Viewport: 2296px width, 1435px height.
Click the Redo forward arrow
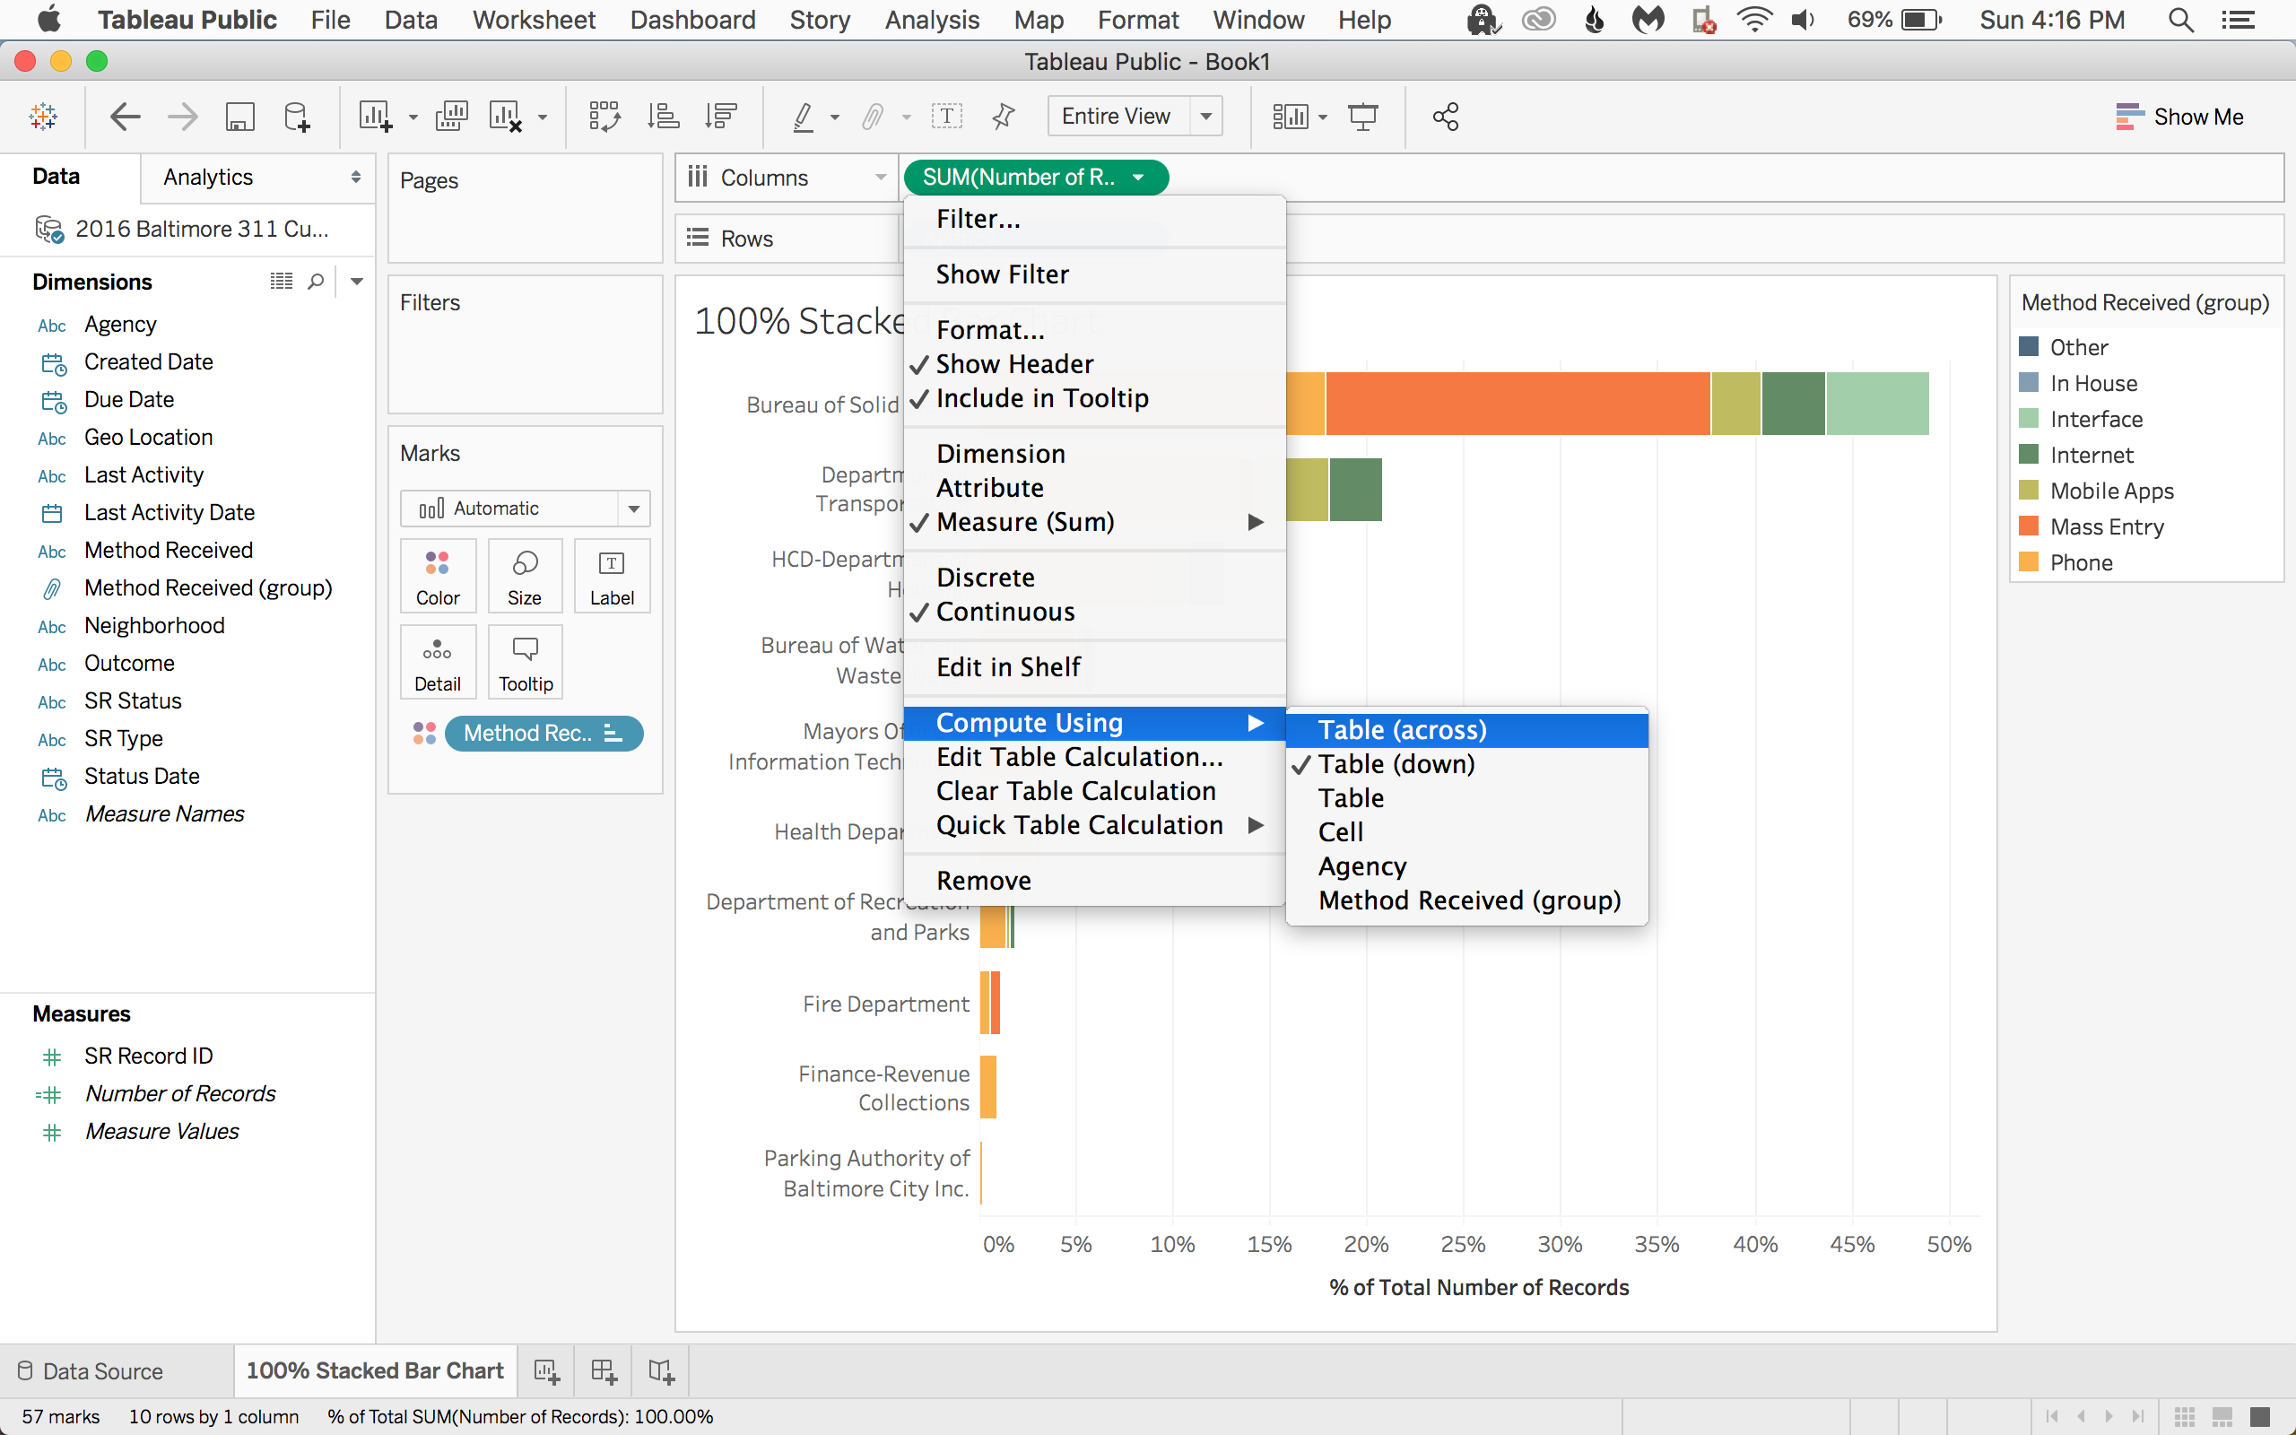tap(182, 117)
